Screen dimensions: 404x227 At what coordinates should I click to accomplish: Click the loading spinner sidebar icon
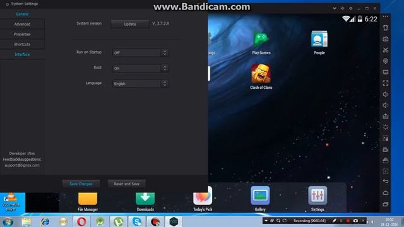point(386,127)
